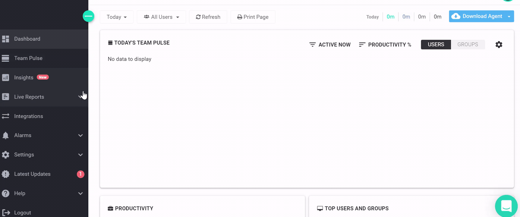This screenshot has width=520, height=217.
Task: Click the Team Pulse icon in sidebar
Action: point(5,58)
